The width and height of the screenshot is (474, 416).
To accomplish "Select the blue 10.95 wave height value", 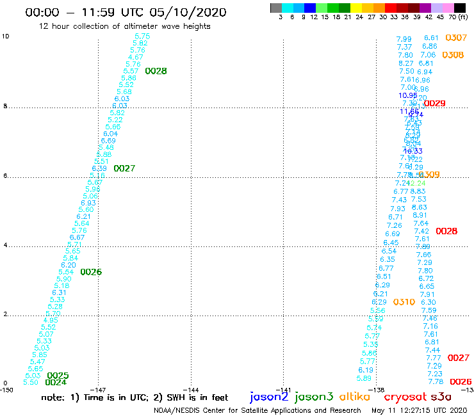I will click(x=408, y=95).
